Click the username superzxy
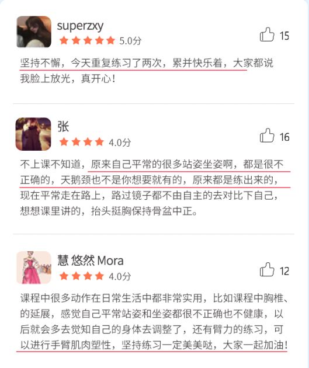Screen dimensions: 309x368 tap(80, 26)
